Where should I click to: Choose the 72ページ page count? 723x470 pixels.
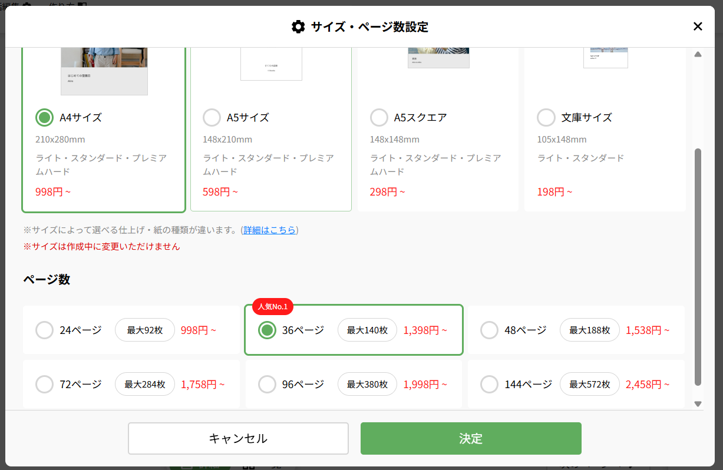point(45,385)
